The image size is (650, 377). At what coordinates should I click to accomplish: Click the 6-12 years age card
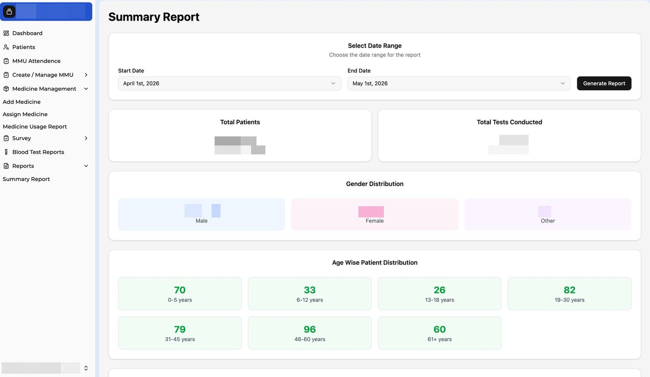tap(310, 294)
